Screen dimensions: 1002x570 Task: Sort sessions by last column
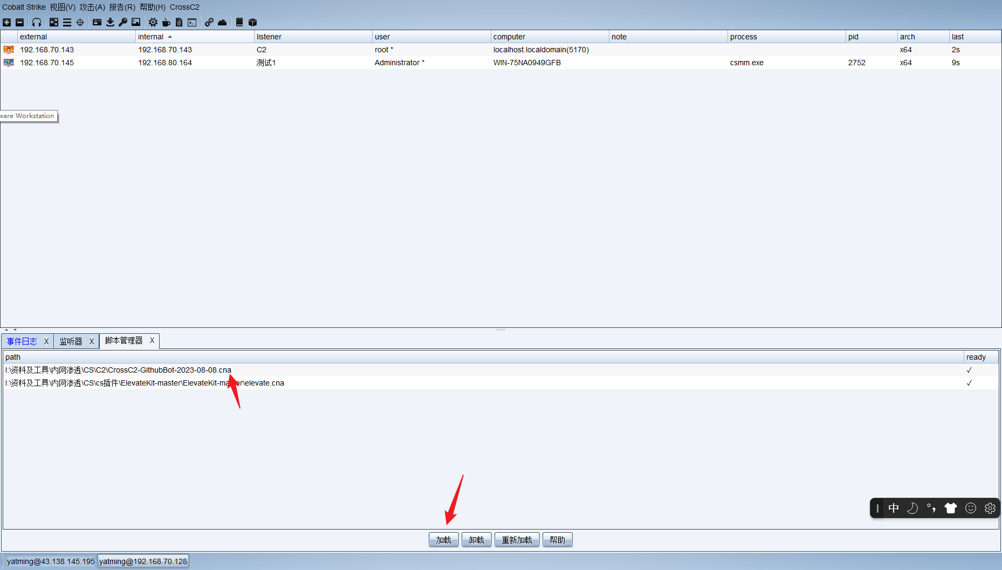975,37
